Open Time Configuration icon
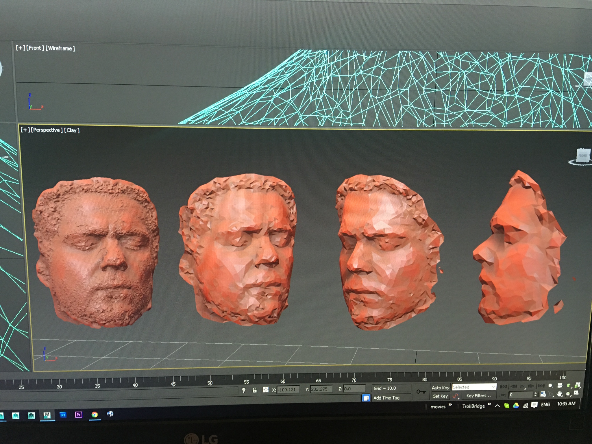Screen dimensions: 592x444 point(543,394)
